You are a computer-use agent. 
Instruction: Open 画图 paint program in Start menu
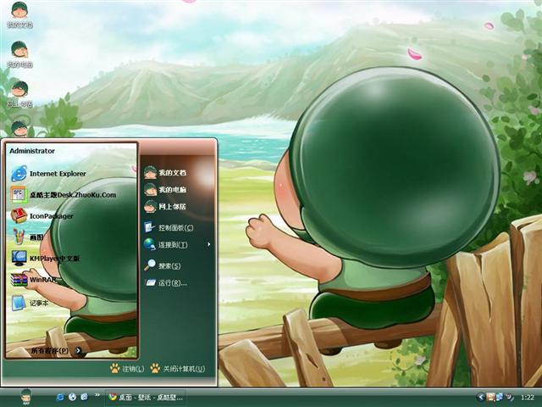[27, 237]
